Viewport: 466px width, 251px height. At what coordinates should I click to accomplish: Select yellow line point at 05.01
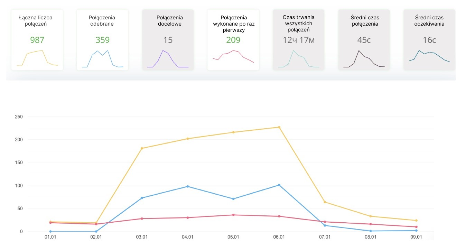coord(233,132)
